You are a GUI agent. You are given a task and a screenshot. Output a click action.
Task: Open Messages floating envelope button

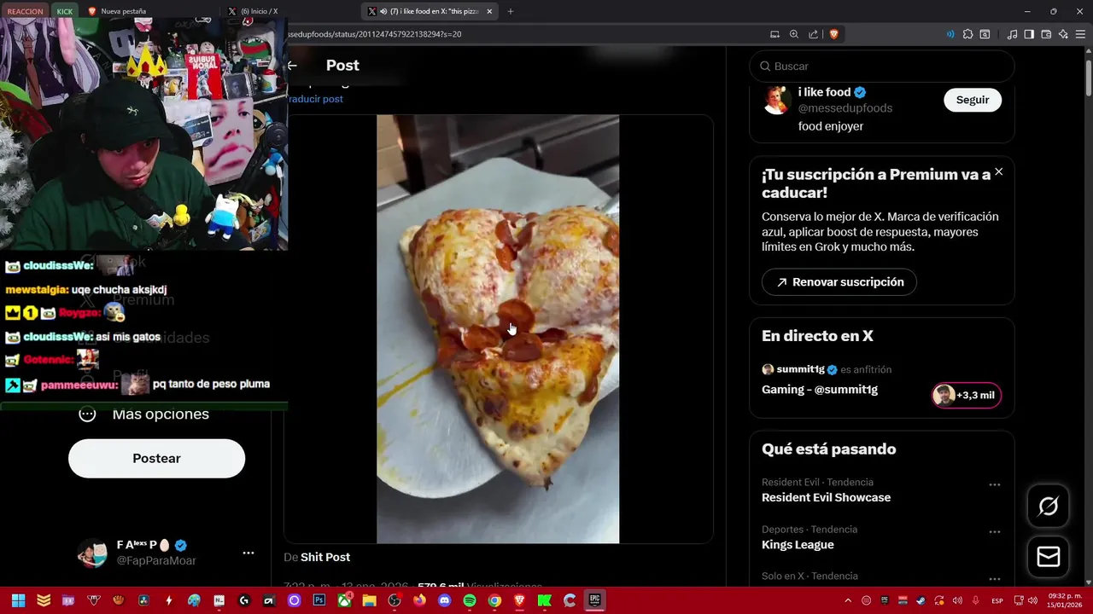[x=1048, y=557]
